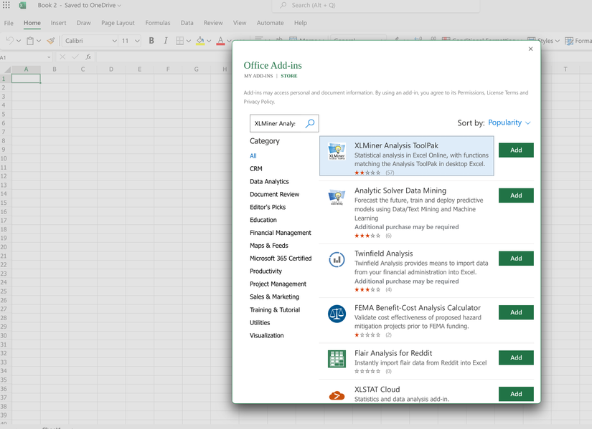Switch to the Formulas tab
The width and height of the screenshot is (592, 429).
click(x=158, y=23)
